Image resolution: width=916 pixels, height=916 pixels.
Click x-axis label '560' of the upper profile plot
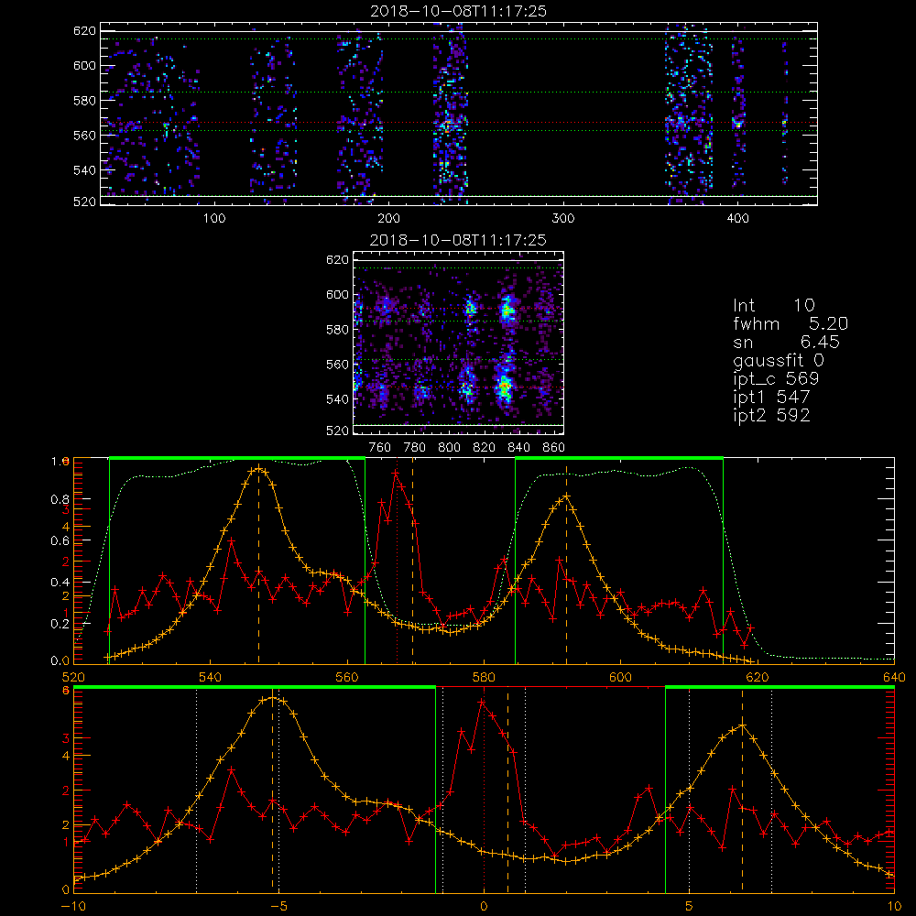point(347,678)
